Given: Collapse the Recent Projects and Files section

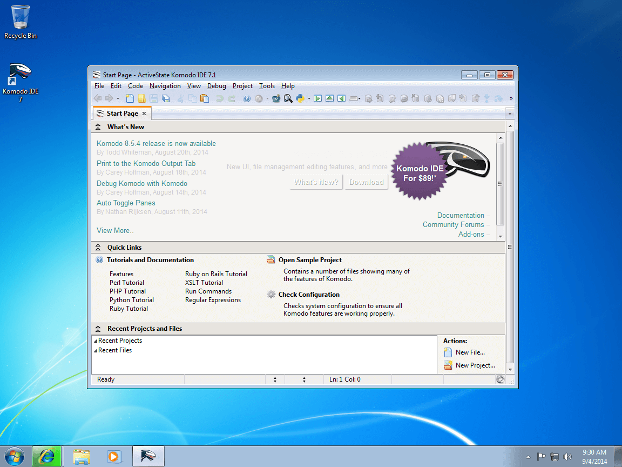Looking at the screenshot, I should pyautogui.click(x=98, y=329).
